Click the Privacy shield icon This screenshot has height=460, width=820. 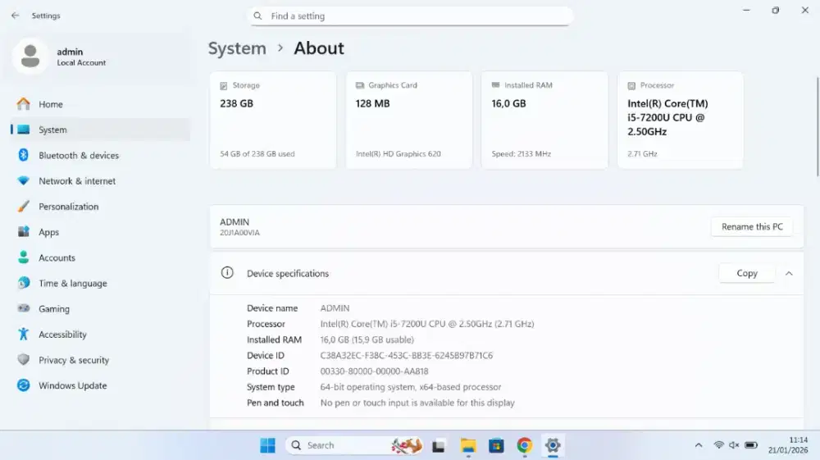tap(24, 360)
